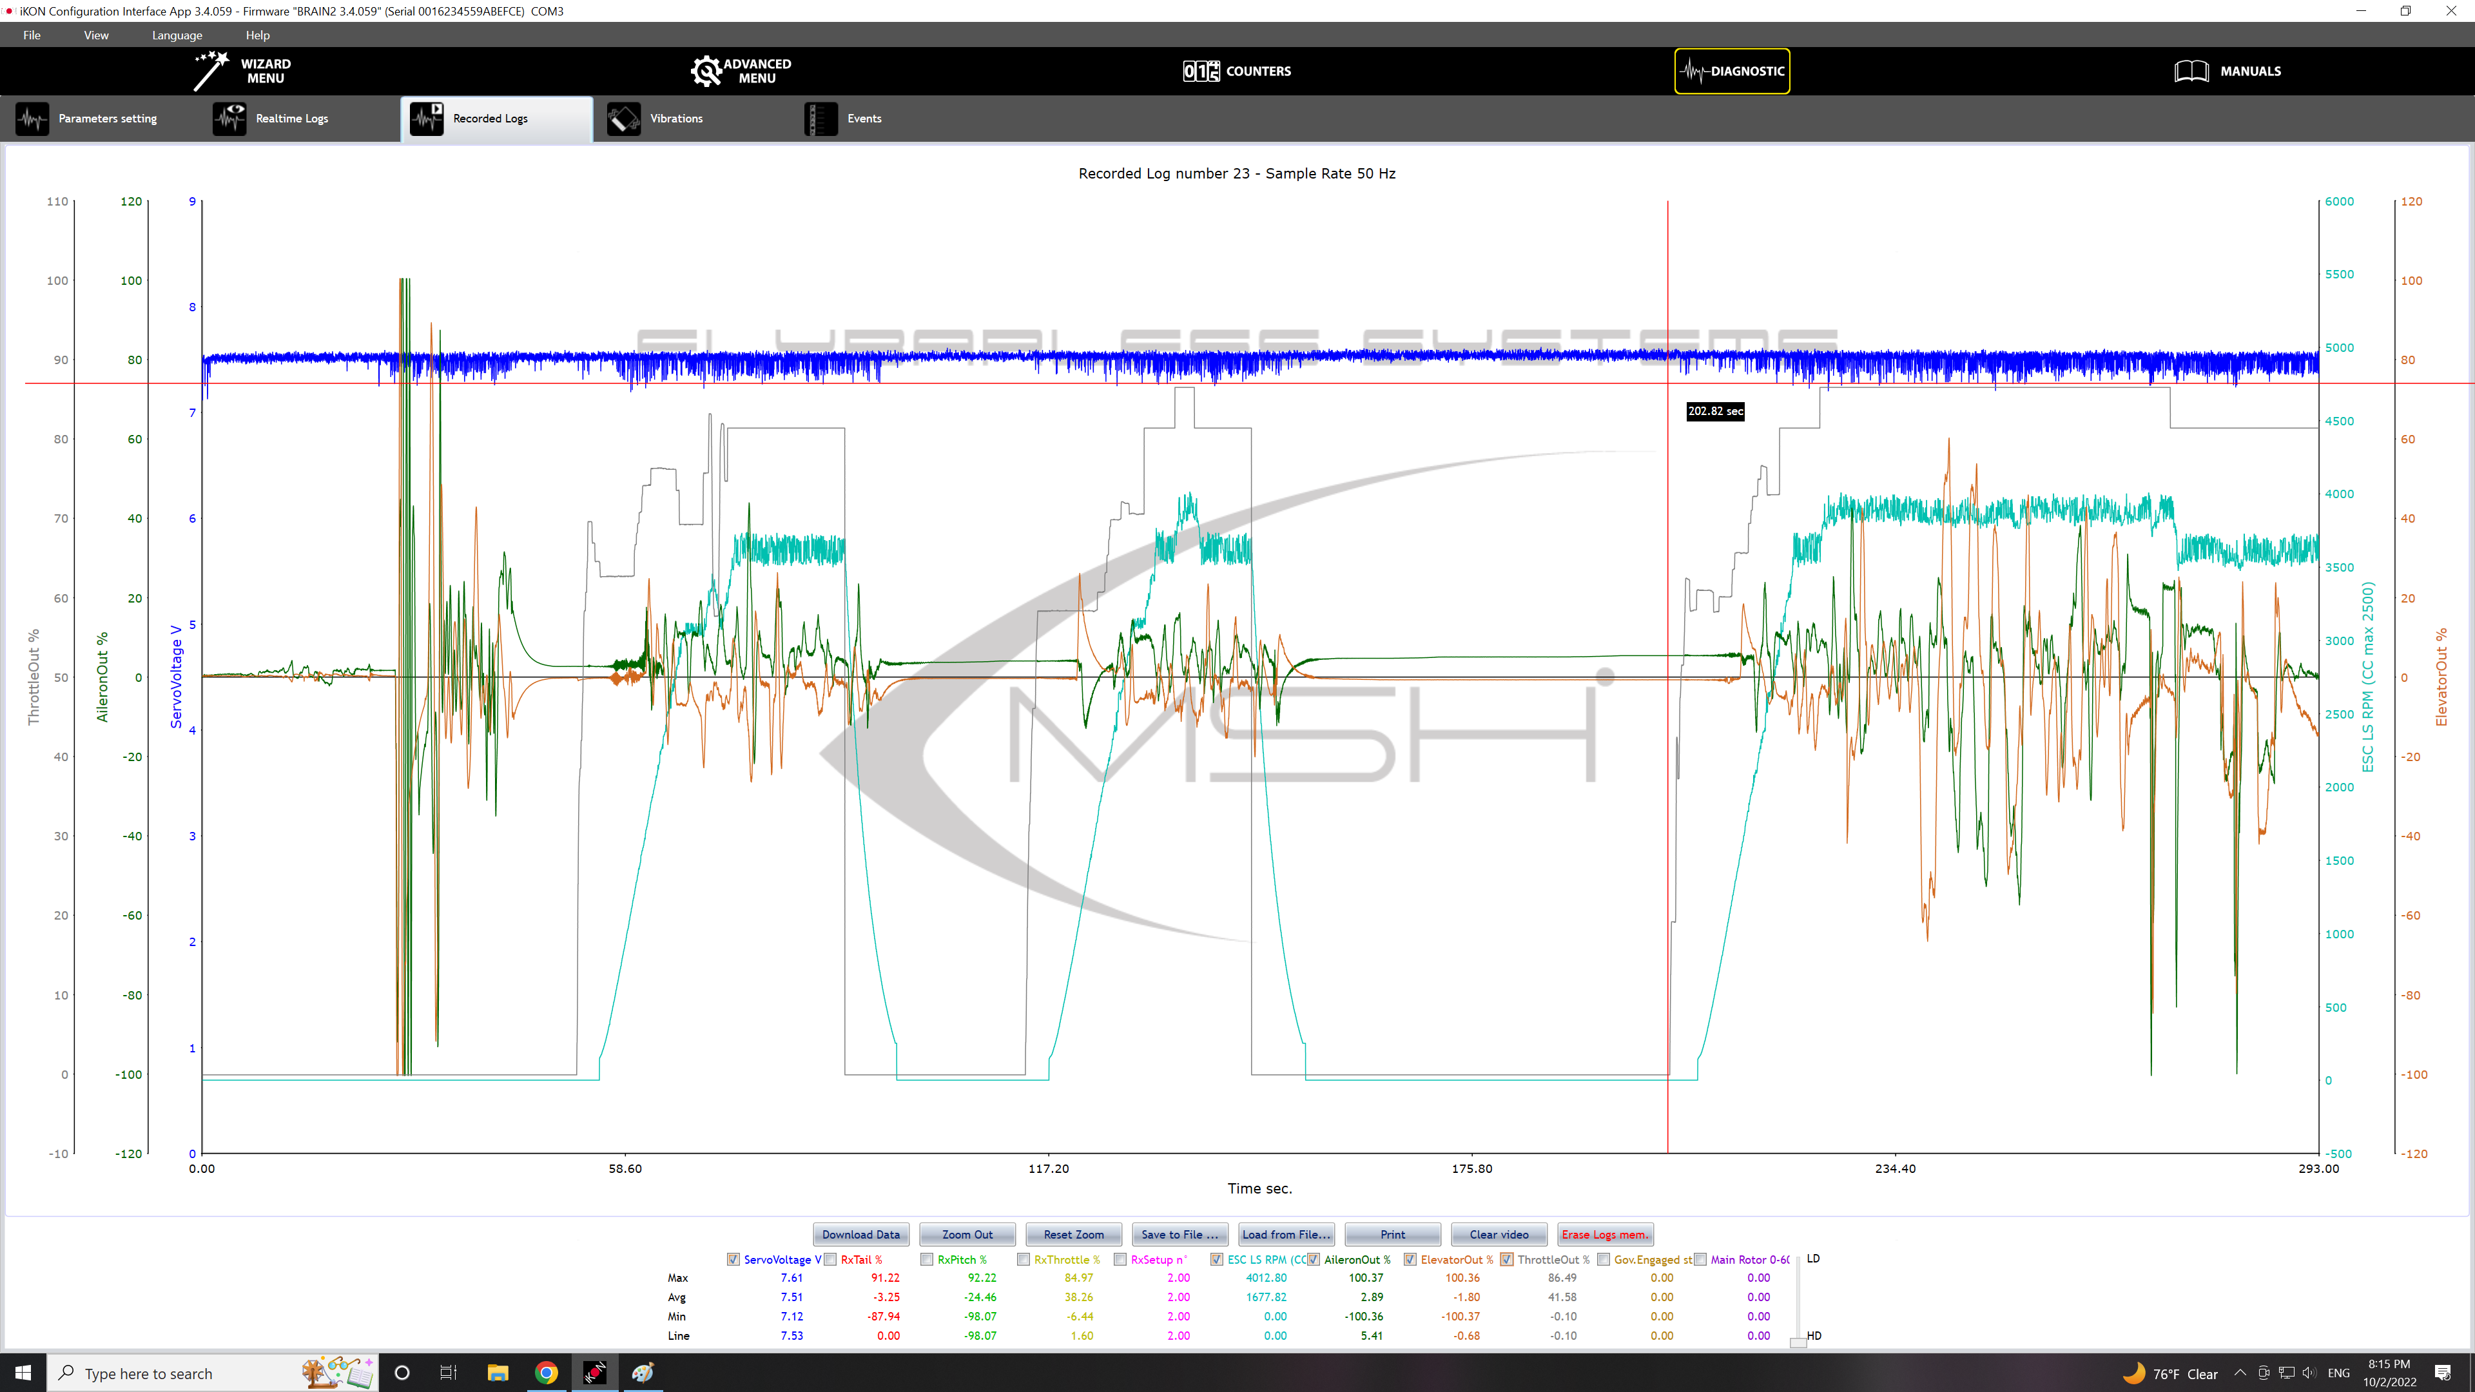Launch Chrome from the taskbar
Viewport: 2475px width, 1392px height.
click(x=546, y=1373)
